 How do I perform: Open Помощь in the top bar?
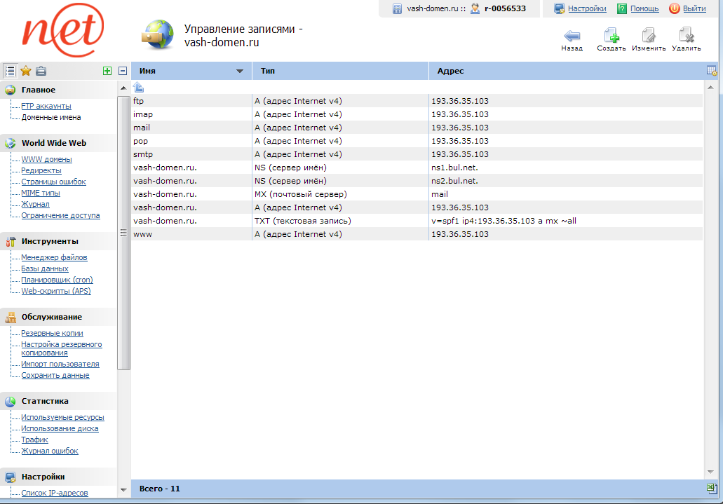(x=644, y=9)
